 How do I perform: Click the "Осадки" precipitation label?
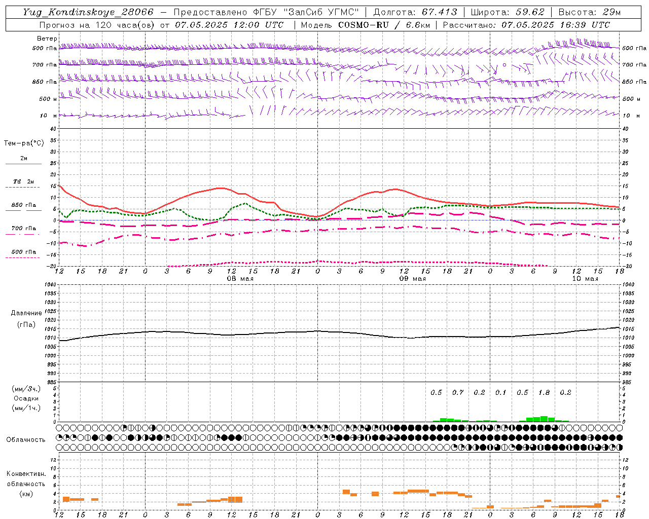tap(26, 398)
